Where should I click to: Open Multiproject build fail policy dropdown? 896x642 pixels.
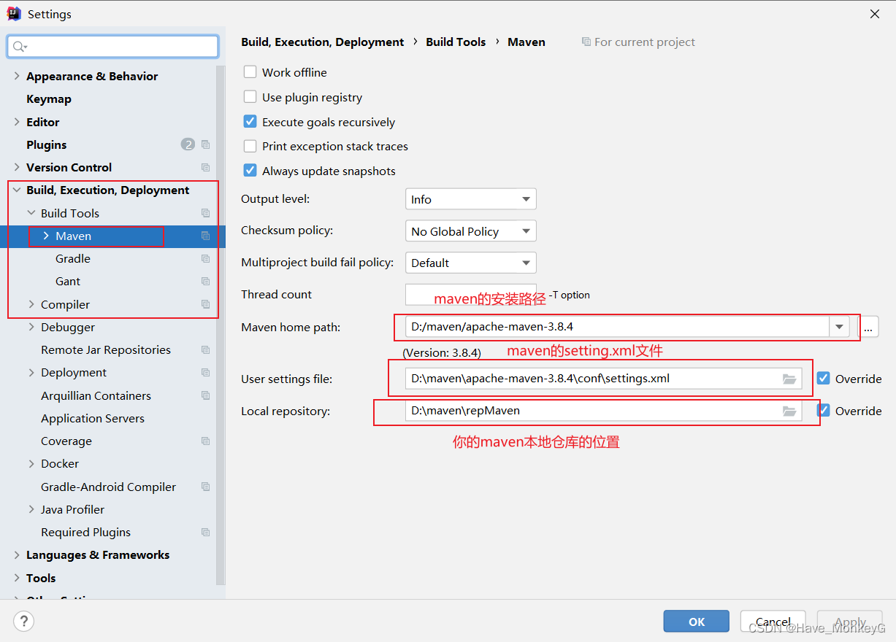point(471,263)
